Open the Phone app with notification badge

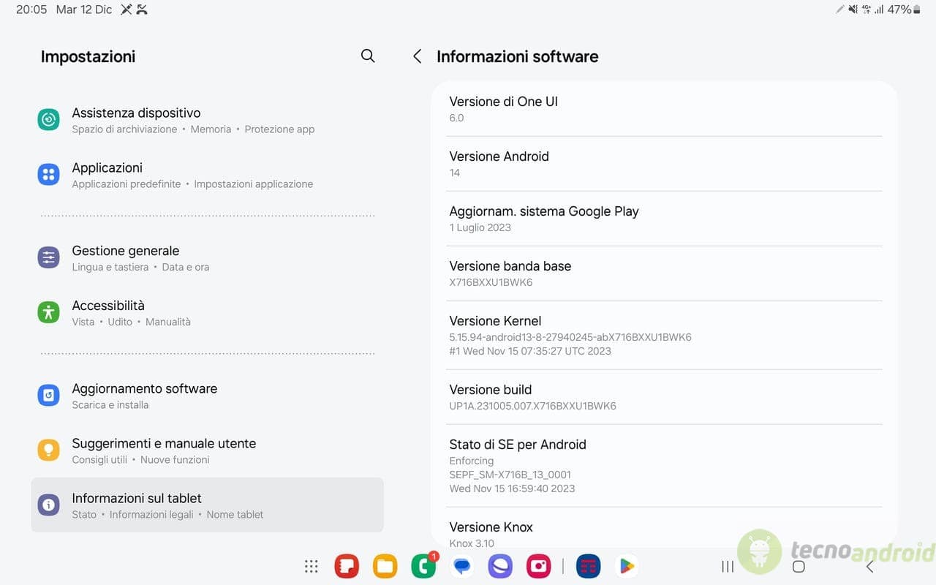(x=424, y=566)
